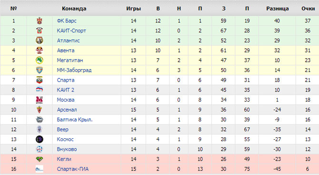Open the Авента team link

pos(66,51)
